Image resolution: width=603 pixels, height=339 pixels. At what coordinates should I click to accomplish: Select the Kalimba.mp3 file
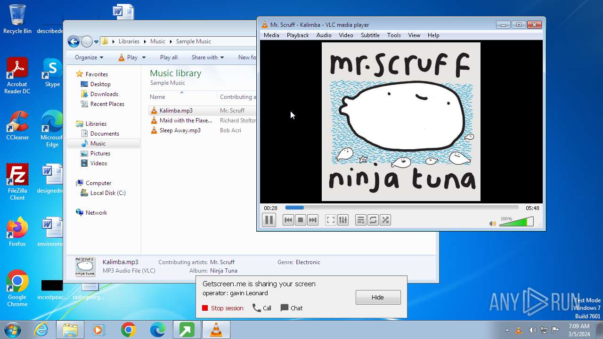click(x=176, y=111)
